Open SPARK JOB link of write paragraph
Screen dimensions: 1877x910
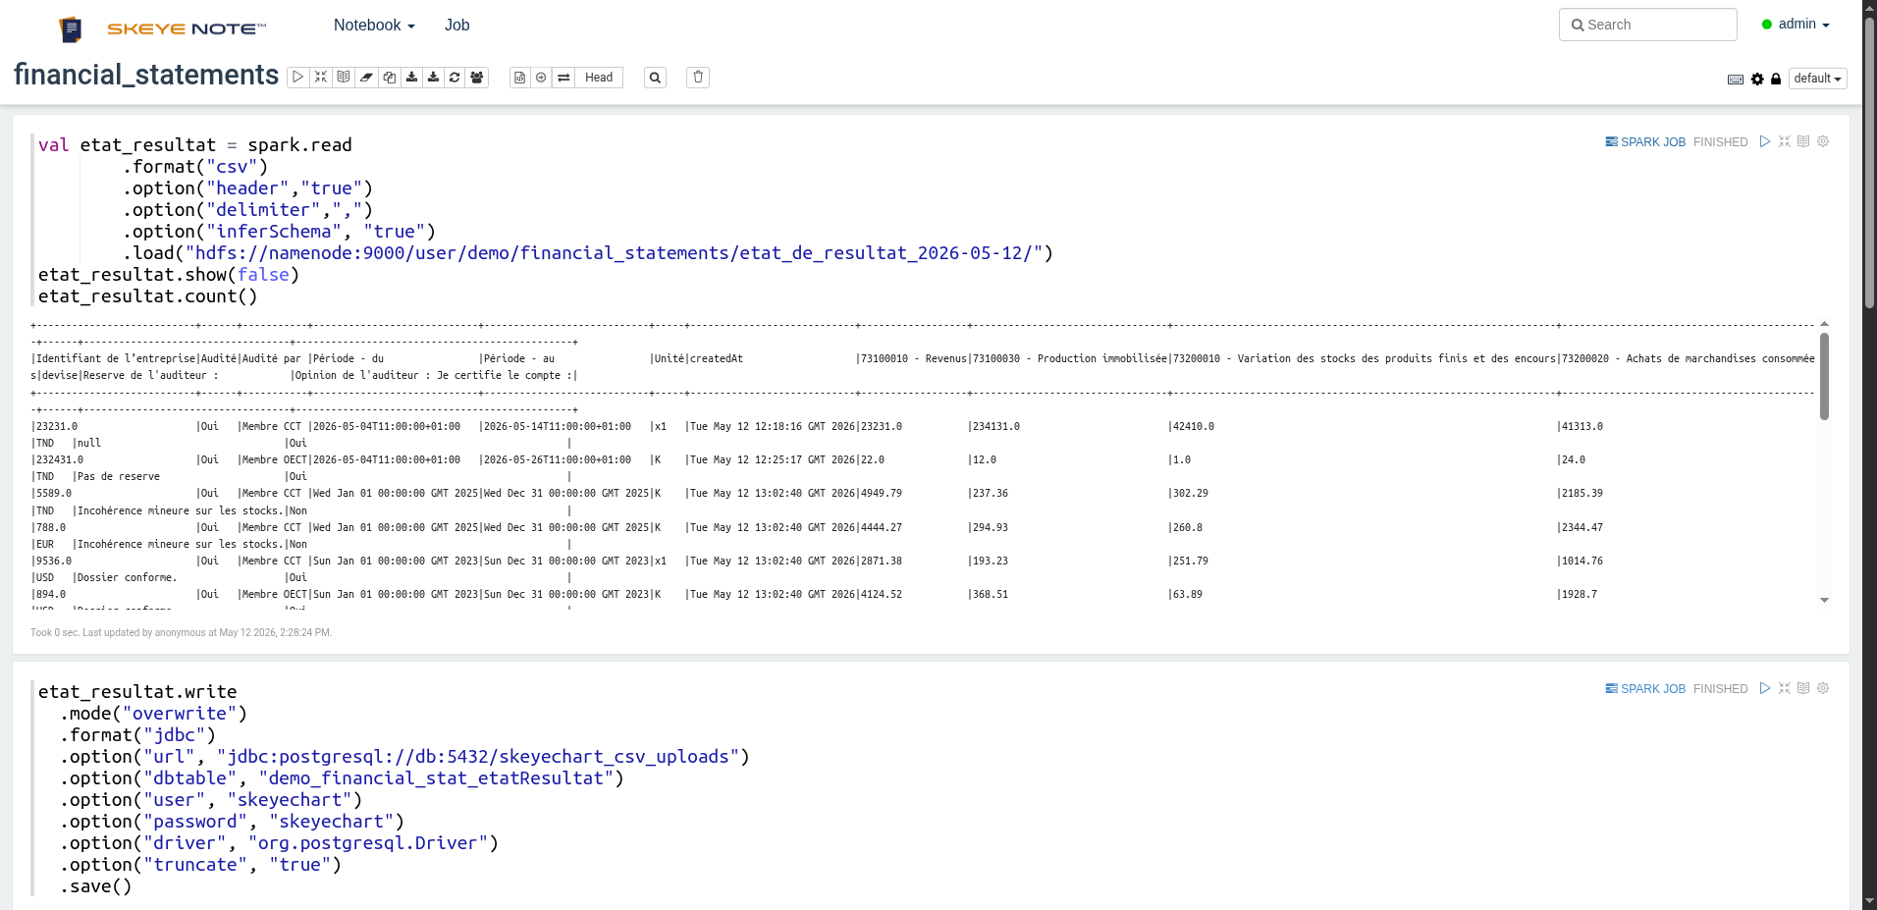tap(1645, 689)
